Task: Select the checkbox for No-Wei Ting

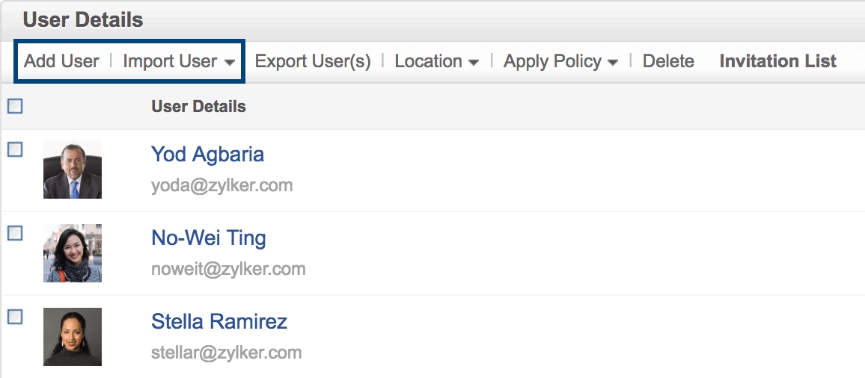Action: point(15,233)
